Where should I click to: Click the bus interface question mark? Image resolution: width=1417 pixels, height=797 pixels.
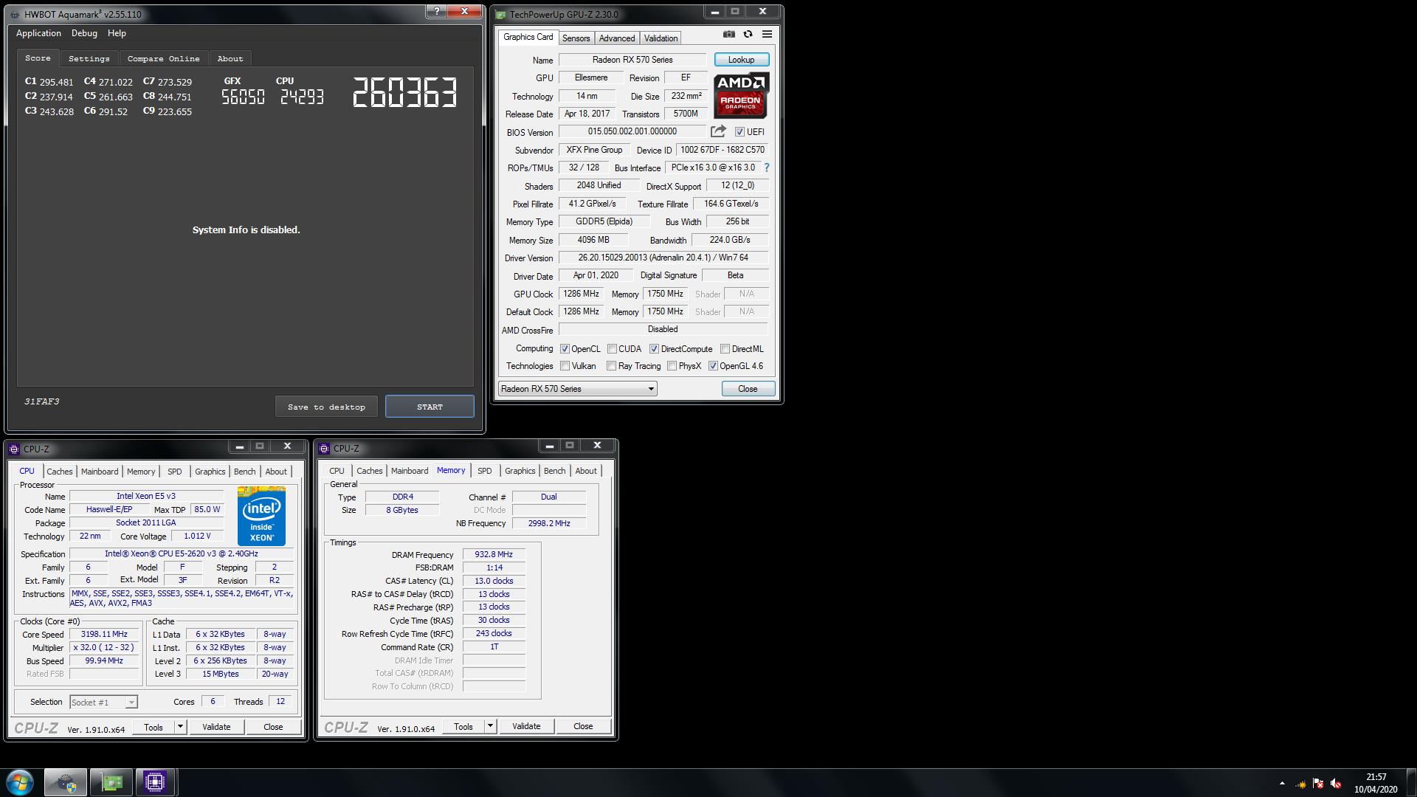(x=767, y=168)
